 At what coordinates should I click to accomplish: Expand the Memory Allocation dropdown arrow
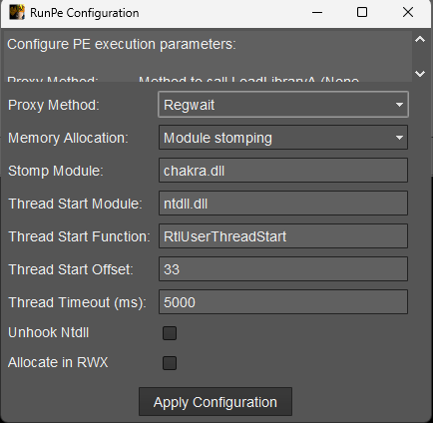pos(399,138)
